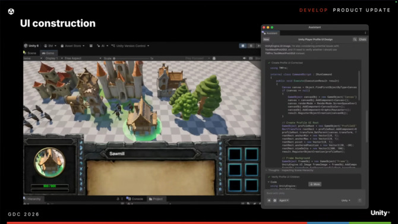The image size is (398, 224).
Task: Adjust the Game view Scale slider
Action: [x=132, y=58]
